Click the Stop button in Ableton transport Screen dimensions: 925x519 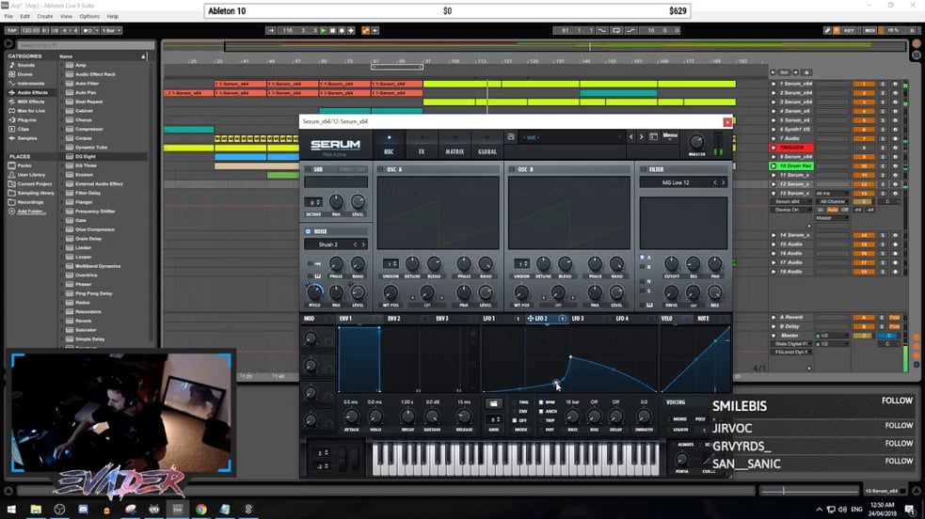(333, 30)
